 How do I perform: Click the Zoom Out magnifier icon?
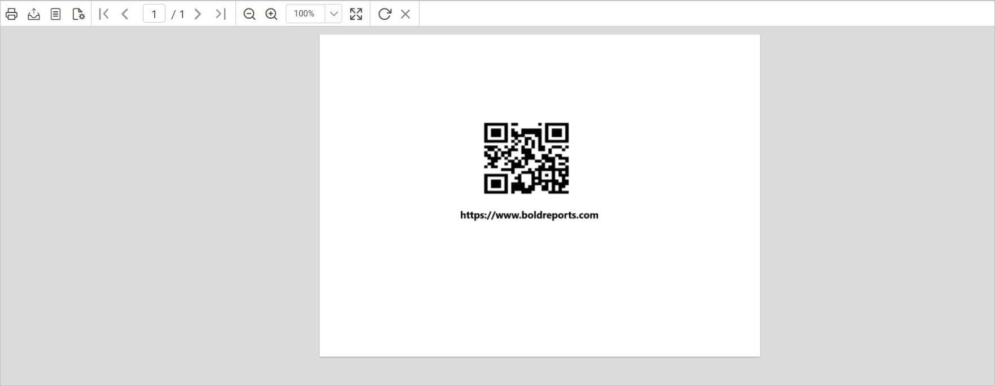tap(249, 14)
